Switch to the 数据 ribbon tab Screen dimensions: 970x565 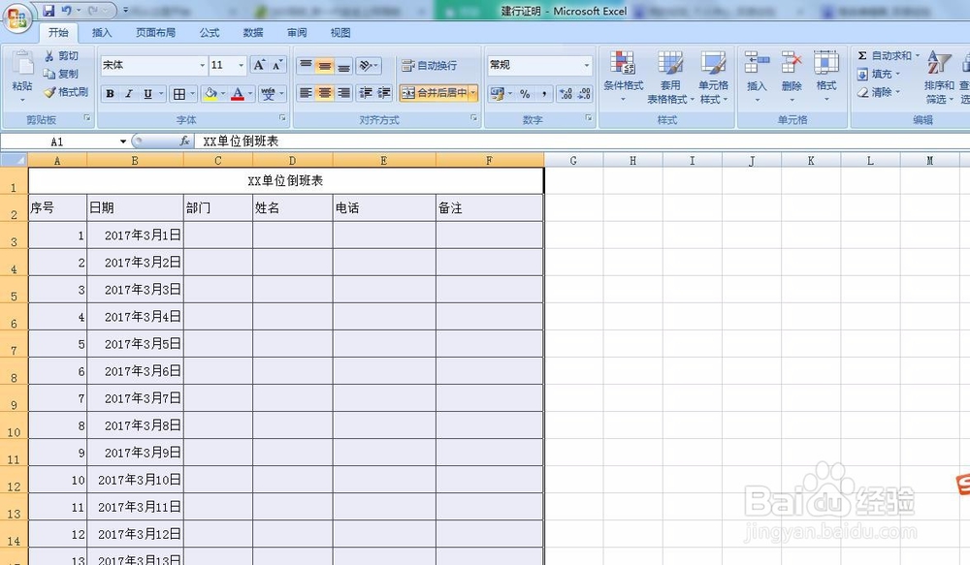(x=252, y=32)
